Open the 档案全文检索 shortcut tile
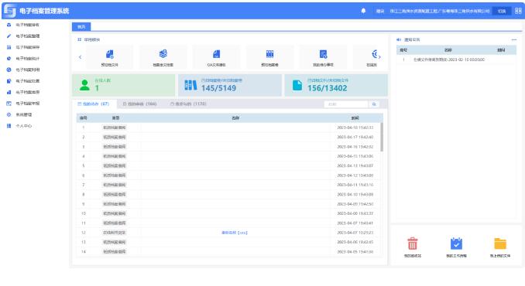The height and width of the screenshot is (286, 525). [x=163, y=57]
